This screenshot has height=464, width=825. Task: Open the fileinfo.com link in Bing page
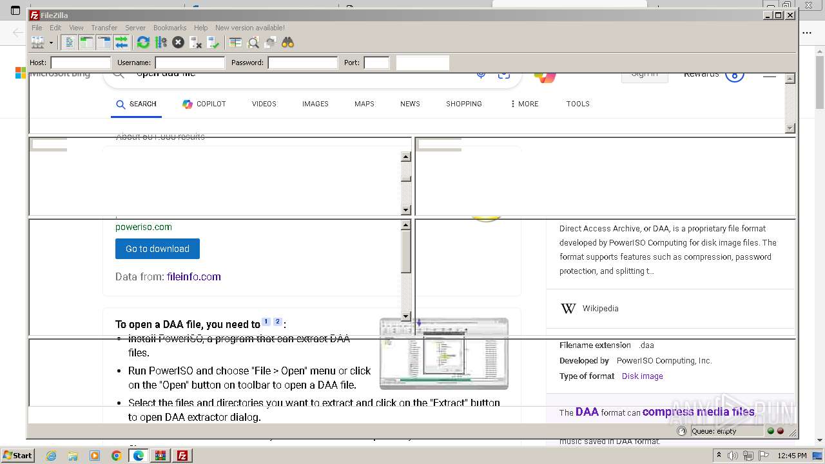(x=193, y=276)
